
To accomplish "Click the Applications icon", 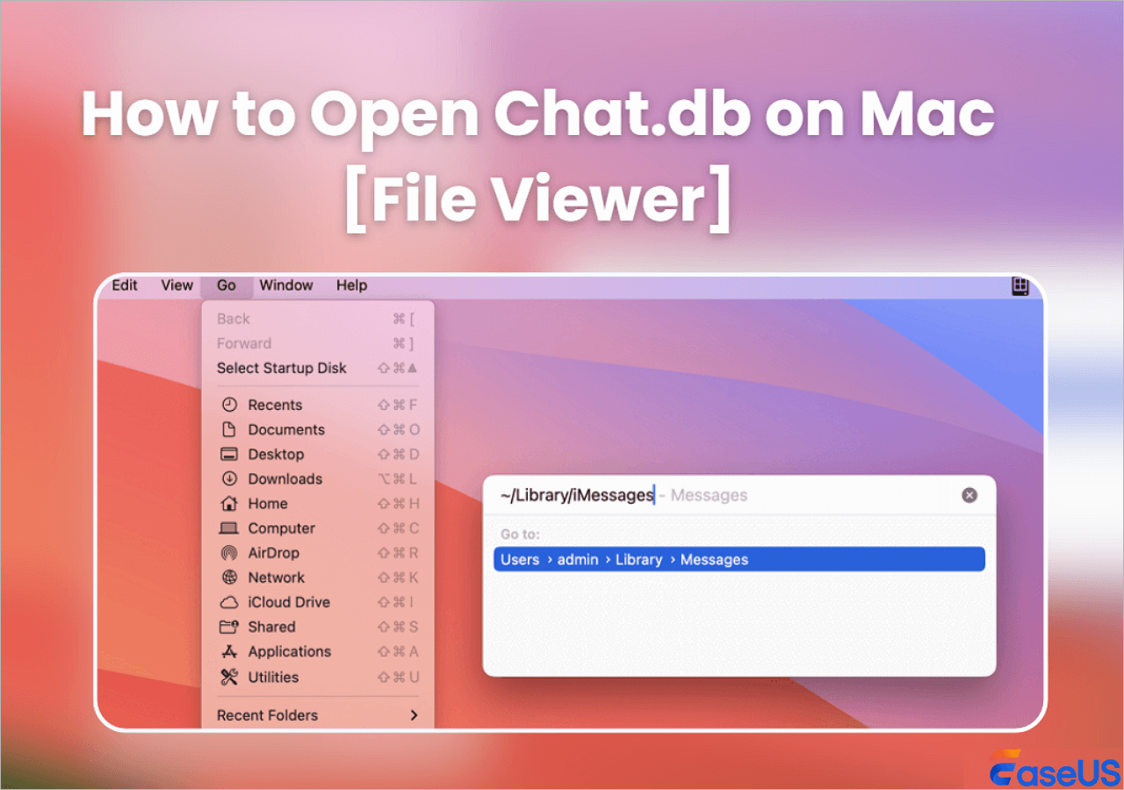I will [230, 651].
